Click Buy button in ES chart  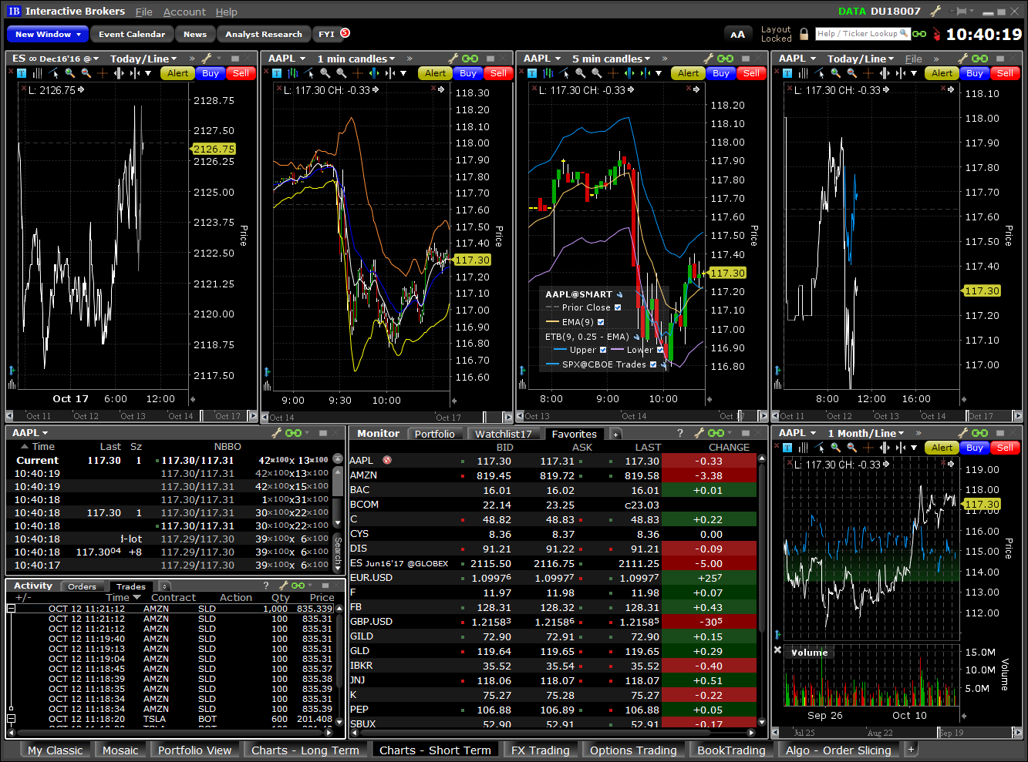(x=211, y=73)
